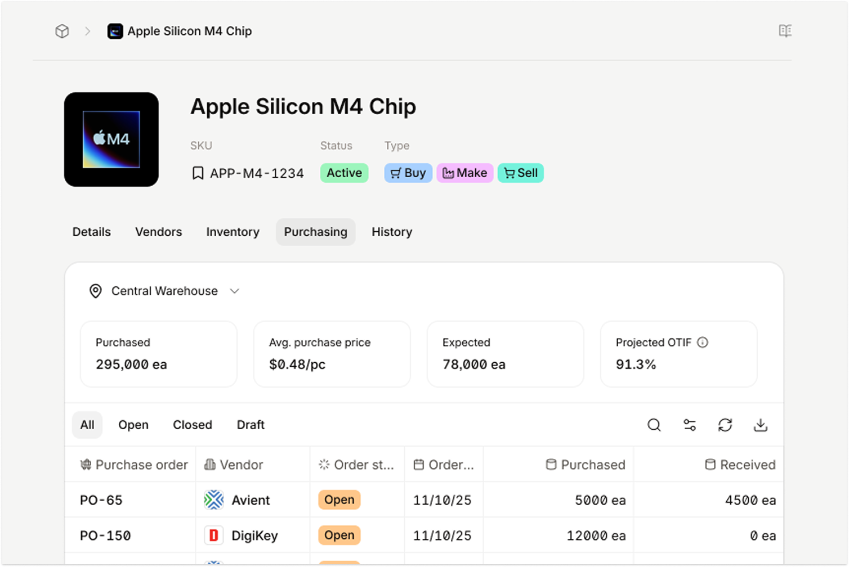Click the Open status badge for PO-150
Screen dimensions: 849x567
pos(339,535)
